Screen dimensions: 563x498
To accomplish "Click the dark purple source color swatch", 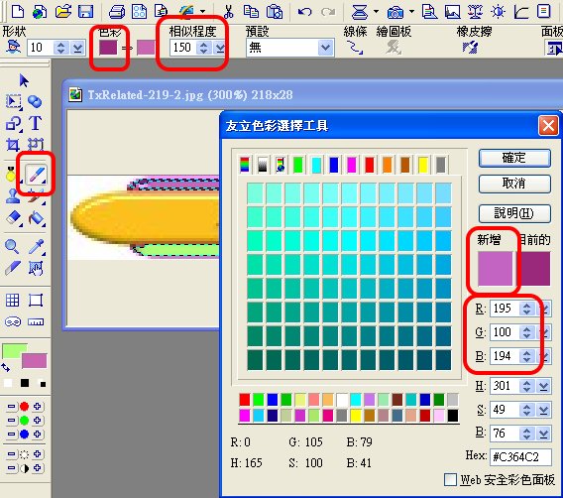I will [108, 48].
